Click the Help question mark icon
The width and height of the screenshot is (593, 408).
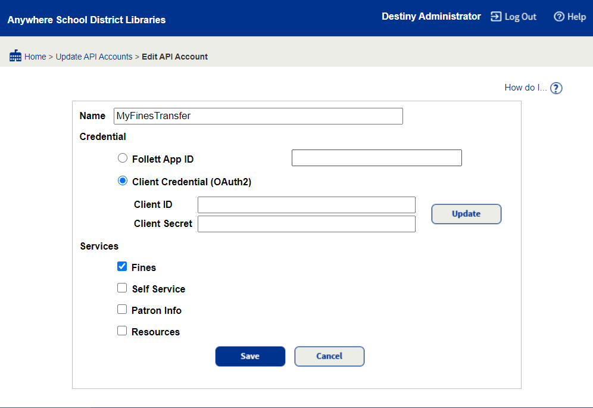(558, 17)
